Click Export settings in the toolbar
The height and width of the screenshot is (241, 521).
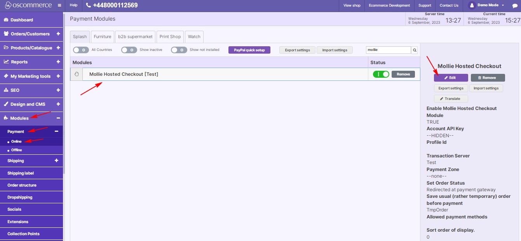298,50
